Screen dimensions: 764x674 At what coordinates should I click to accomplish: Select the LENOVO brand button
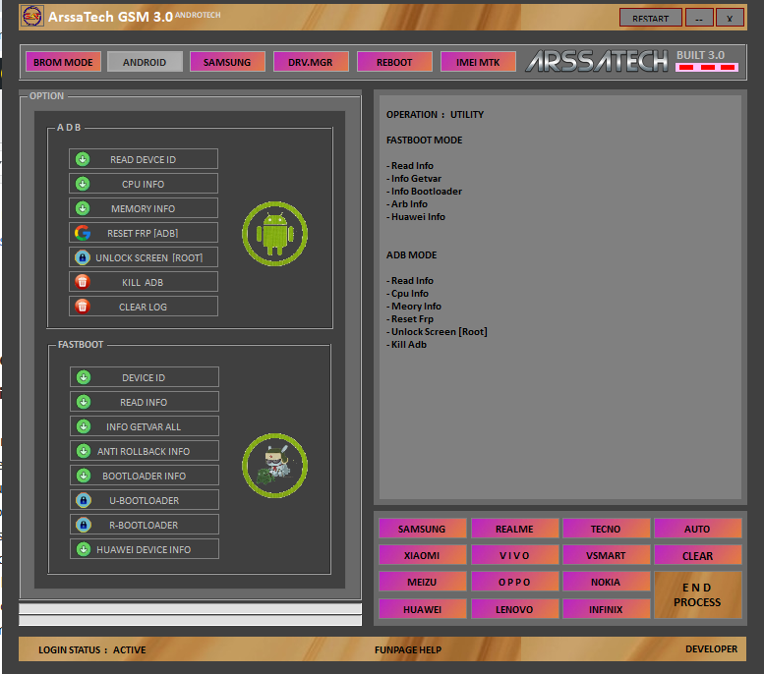coord(514,609)
